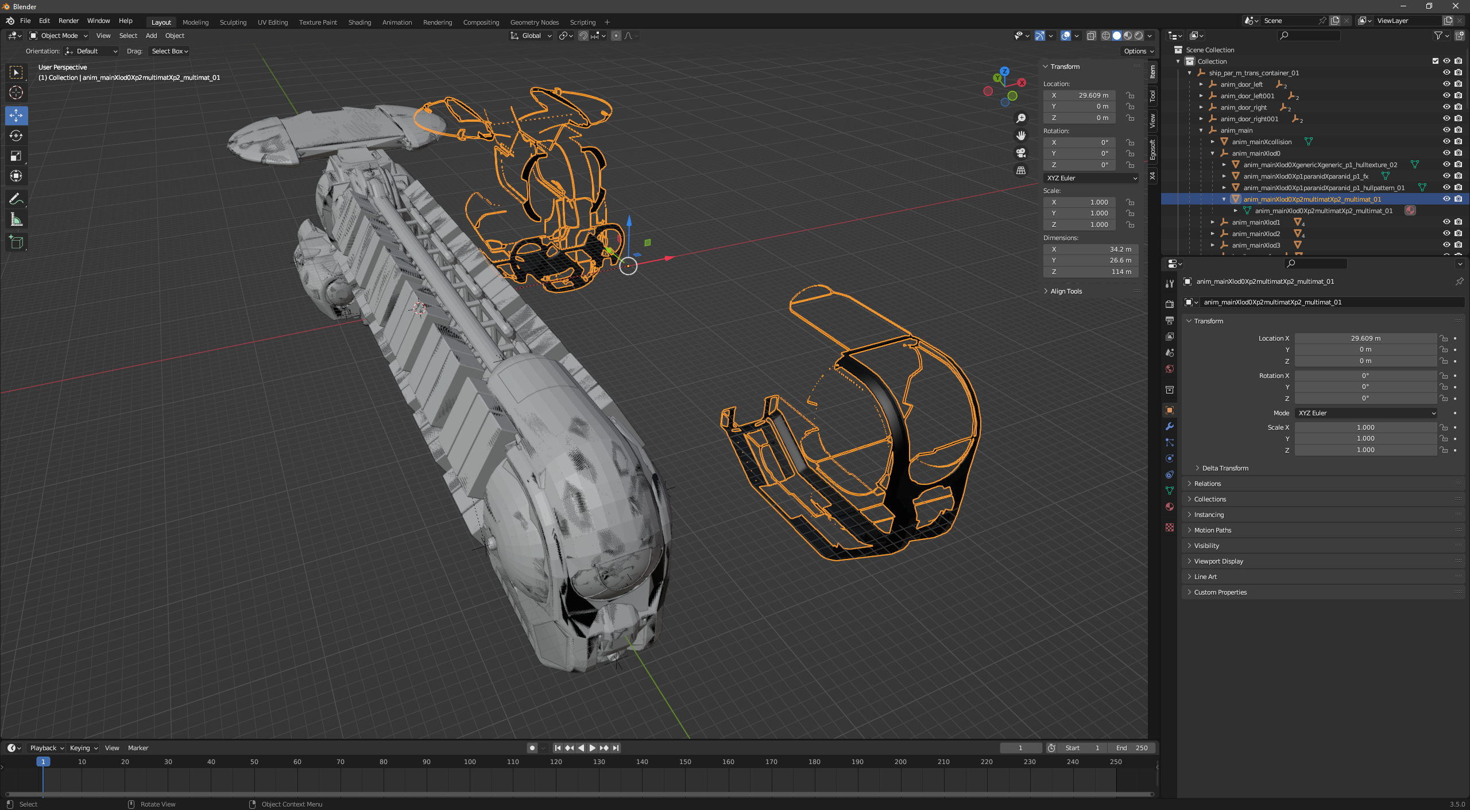
Task: Toggle X-ray mode in viewport header
Action: (x=1092, y=36)
